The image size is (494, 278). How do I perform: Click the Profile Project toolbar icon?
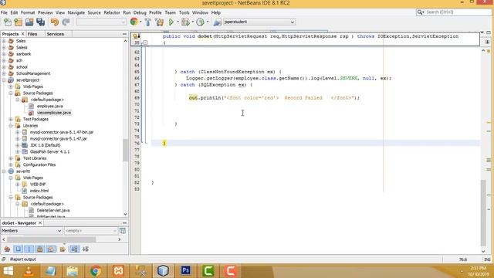(x=200, y=22)
